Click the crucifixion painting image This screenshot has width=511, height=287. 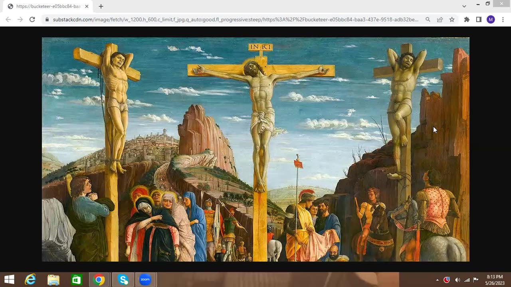click(255, 149)
